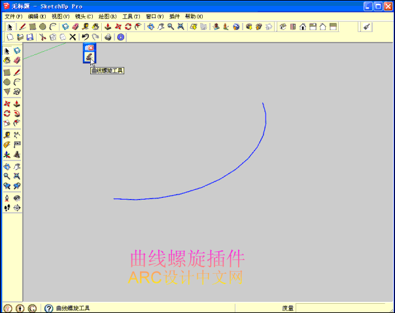Click the brush icon at toolbar end
Screen dimensions: 395x313
[366, 27]
